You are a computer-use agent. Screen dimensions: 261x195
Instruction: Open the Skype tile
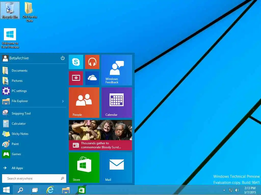pos(76,62)
